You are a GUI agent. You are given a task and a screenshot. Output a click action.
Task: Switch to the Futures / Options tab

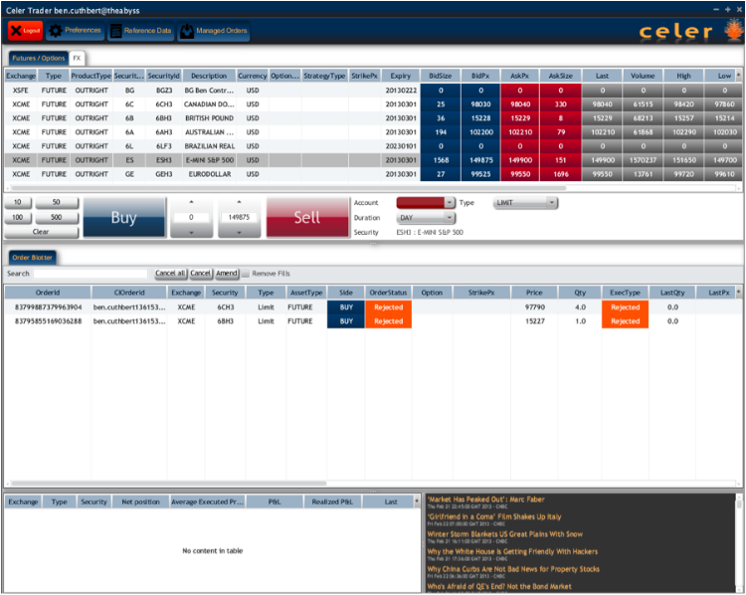click(x=38, y=58)
